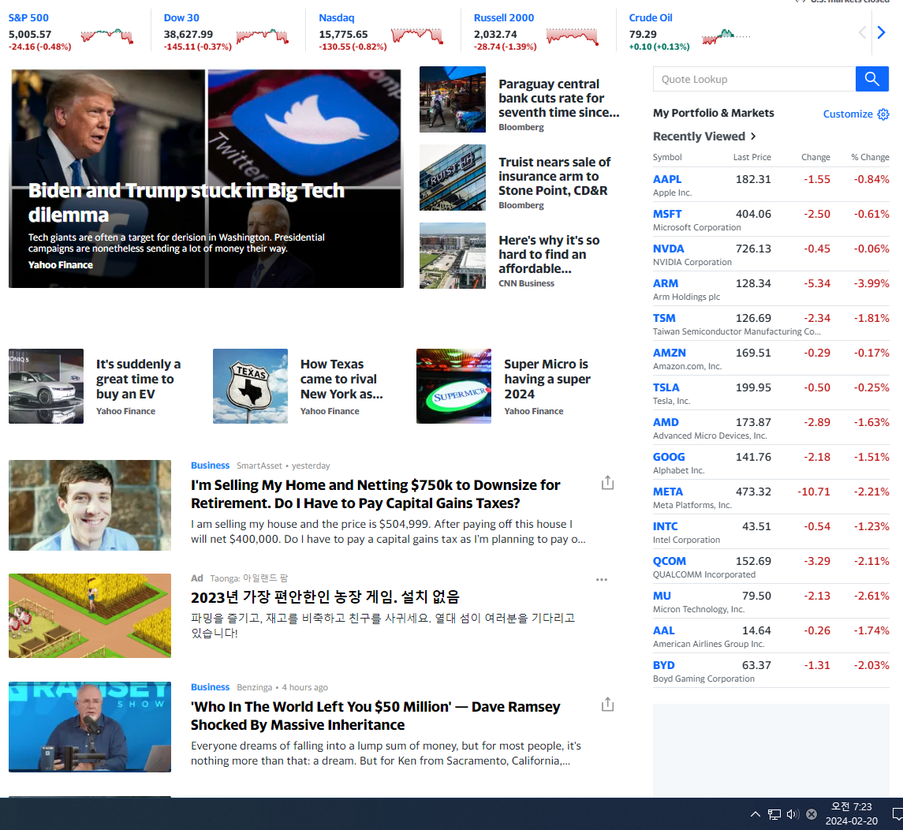Image resolution: width=903 pixels, height=830 pixels.
Task: Go back with ticker left arrow
Action: coord(862,32)
